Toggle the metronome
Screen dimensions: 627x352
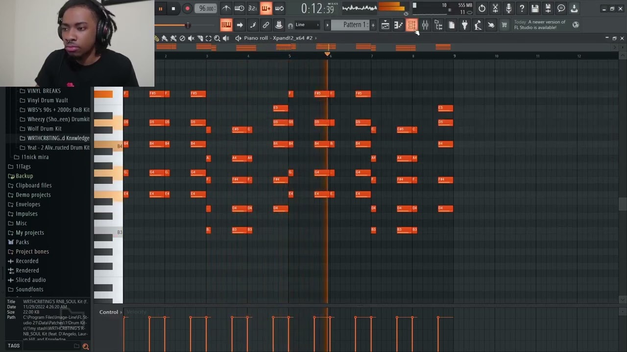pos(226,8)
